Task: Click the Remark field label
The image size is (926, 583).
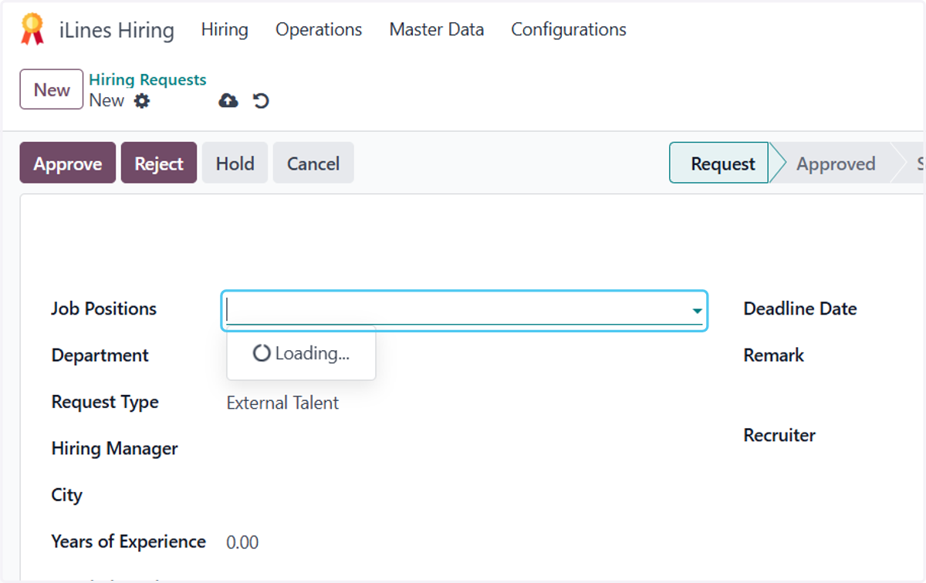Action: [x=774, y=356]
